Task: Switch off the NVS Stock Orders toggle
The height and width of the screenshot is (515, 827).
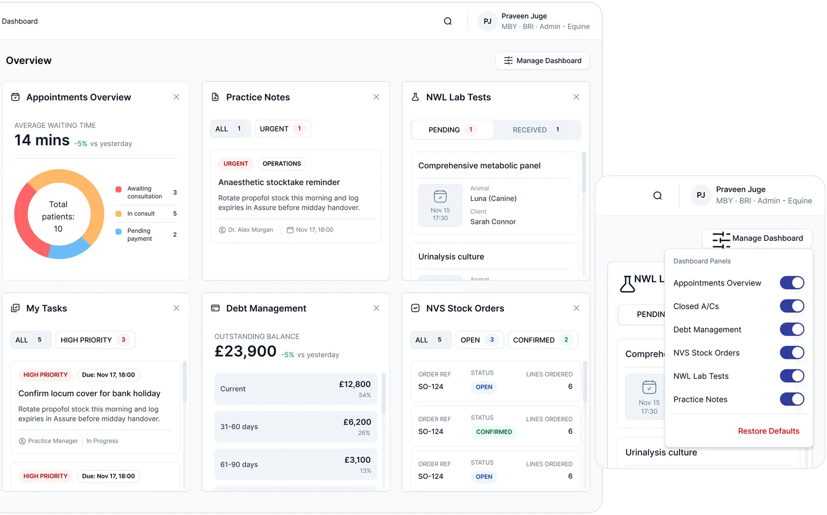Action: [792, 353]
